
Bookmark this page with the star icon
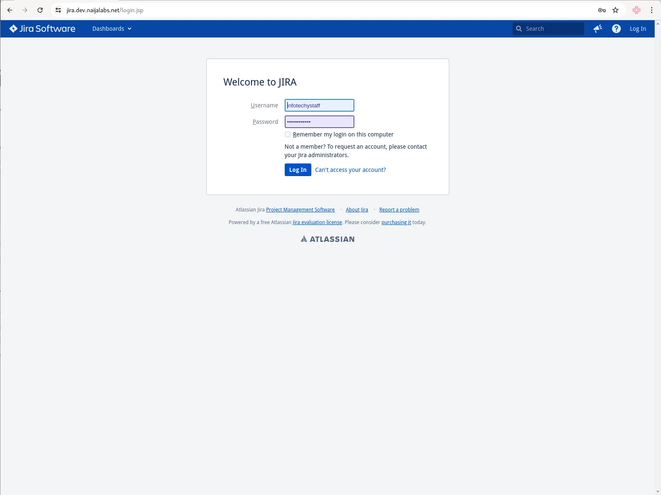615,10
